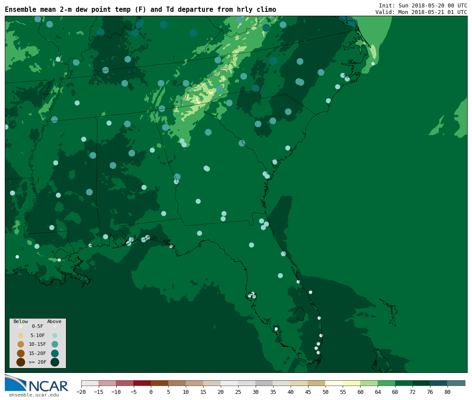The image size is (472, 400).
Task: Click the colorbar tick label '-20'
Action: coord(81,392)
